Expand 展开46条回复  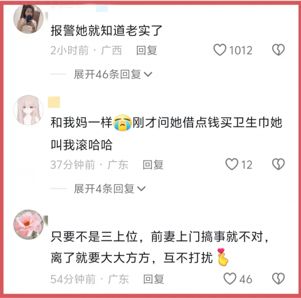[x=113, y=74]
